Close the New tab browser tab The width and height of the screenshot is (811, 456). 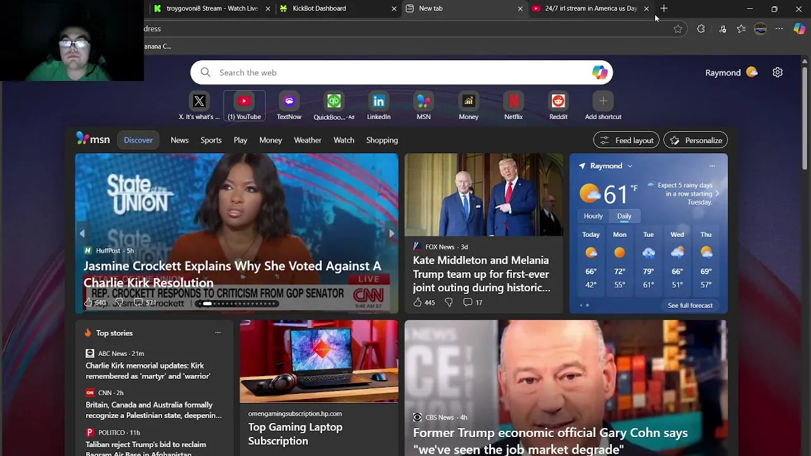pyautogui.click(x=520, y=8)
